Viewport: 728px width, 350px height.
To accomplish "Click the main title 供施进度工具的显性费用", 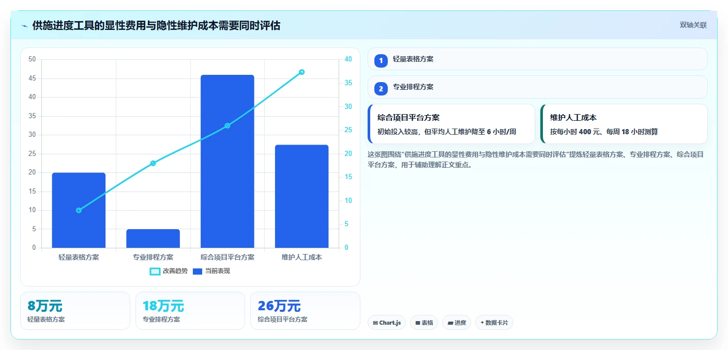I will [156, 25].
